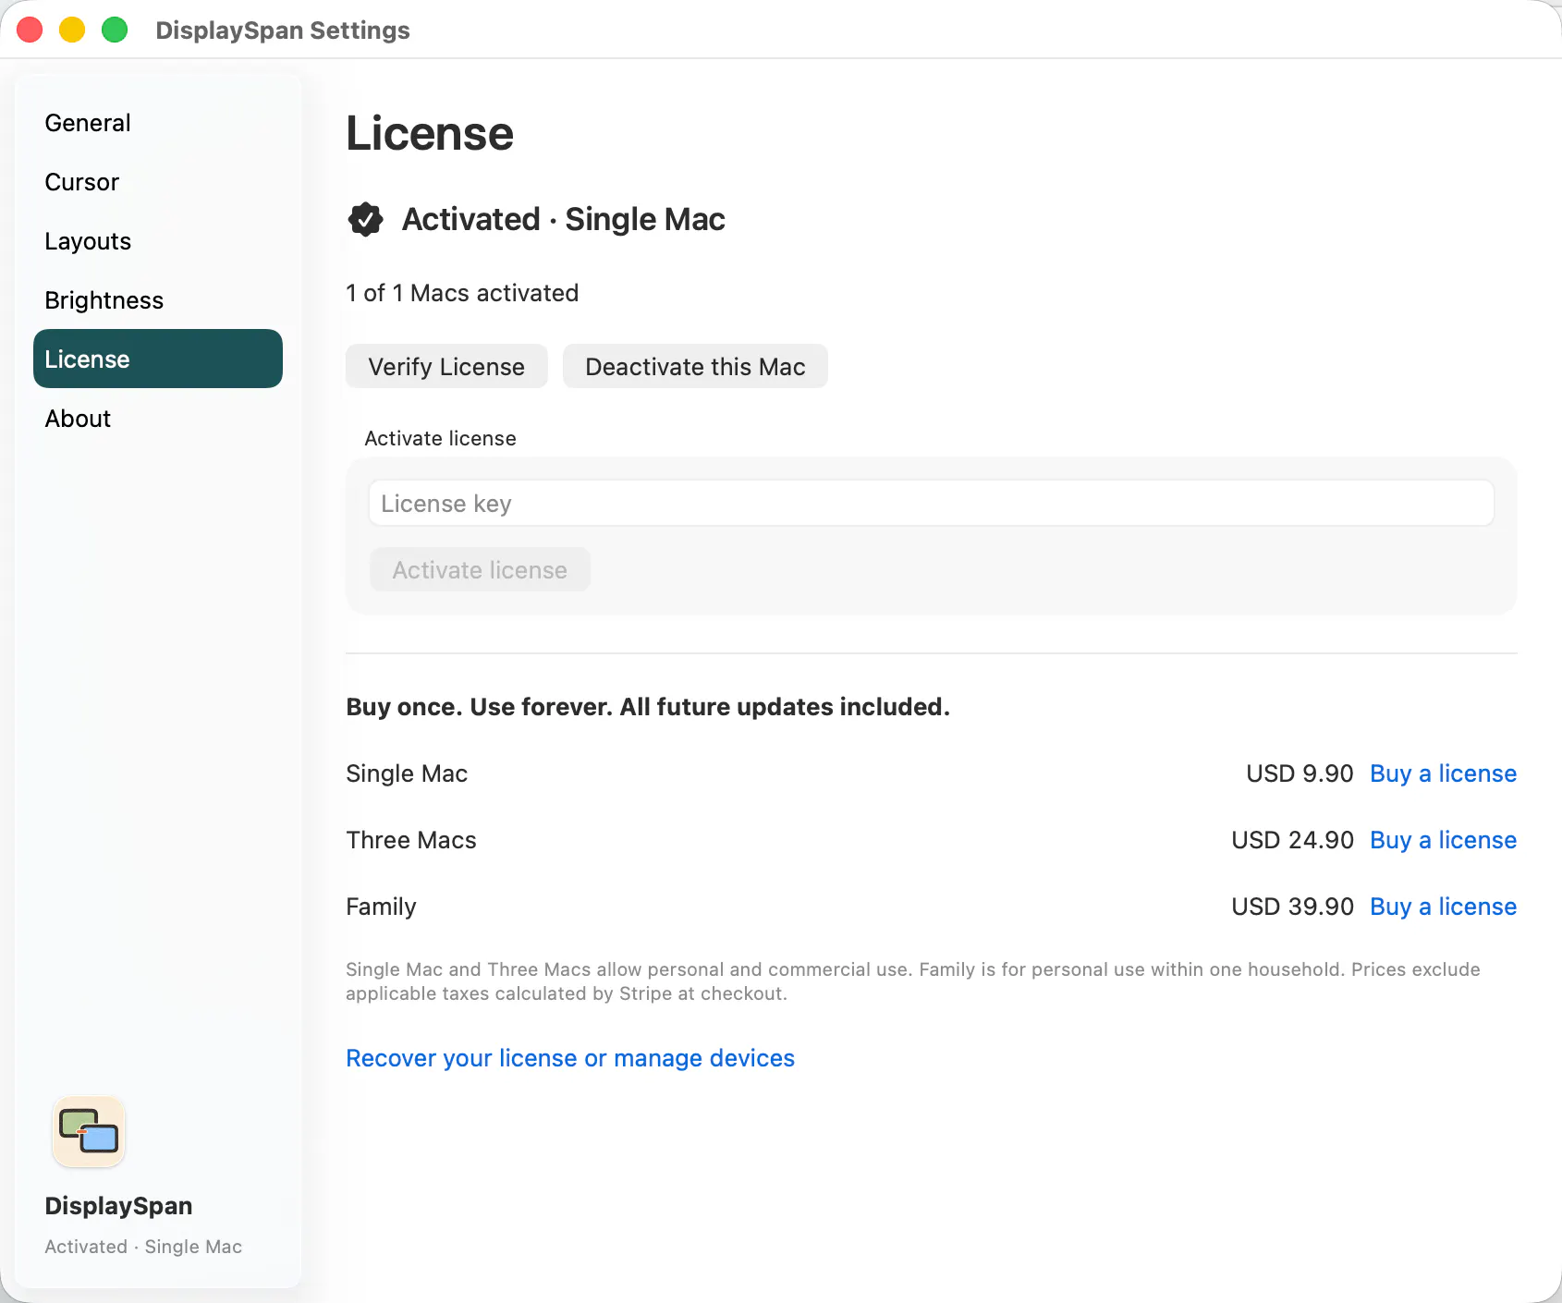Buy a Three Macs license
1562x1303 pixels.
pos(1443,840)
